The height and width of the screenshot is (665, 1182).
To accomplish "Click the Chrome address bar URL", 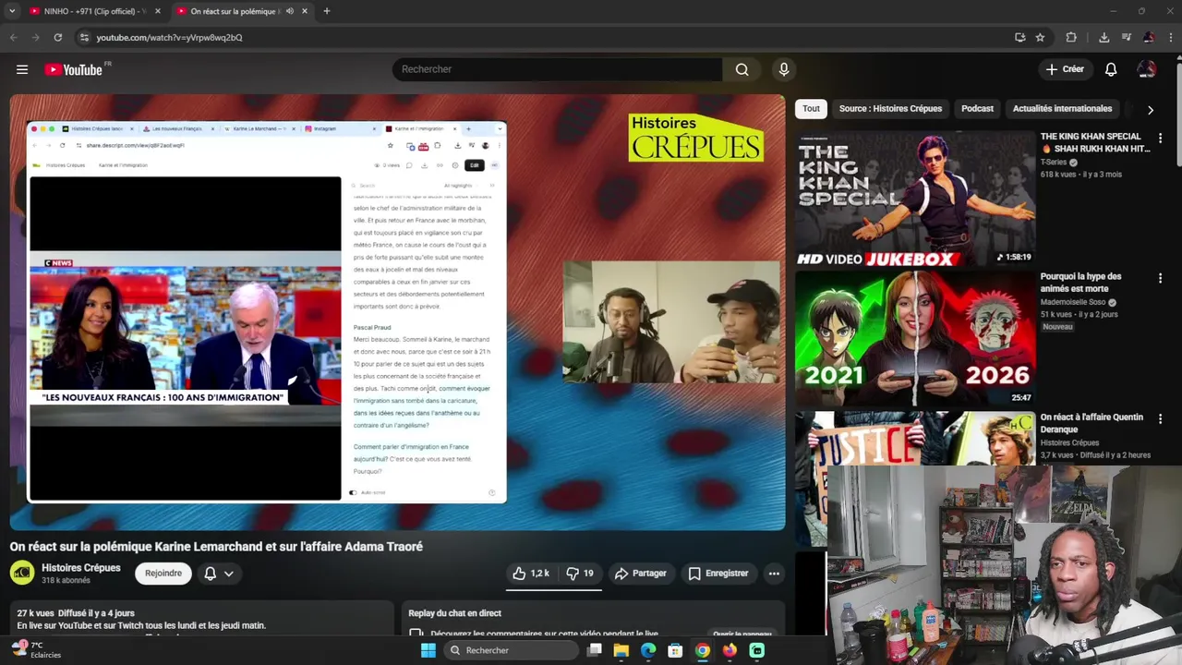I will pos(169,37).
